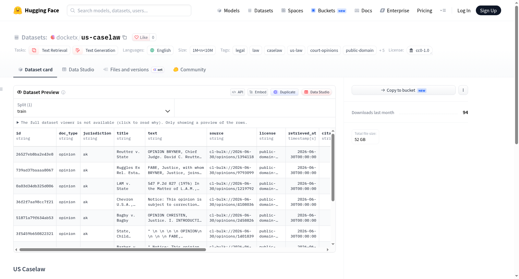The image size is (519, 279).
Task: Select the caselaw tag
Action: 274,50
